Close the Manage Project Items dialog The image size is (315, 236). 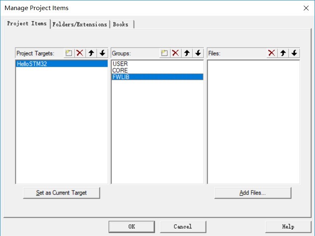click(x=306, y=8)
